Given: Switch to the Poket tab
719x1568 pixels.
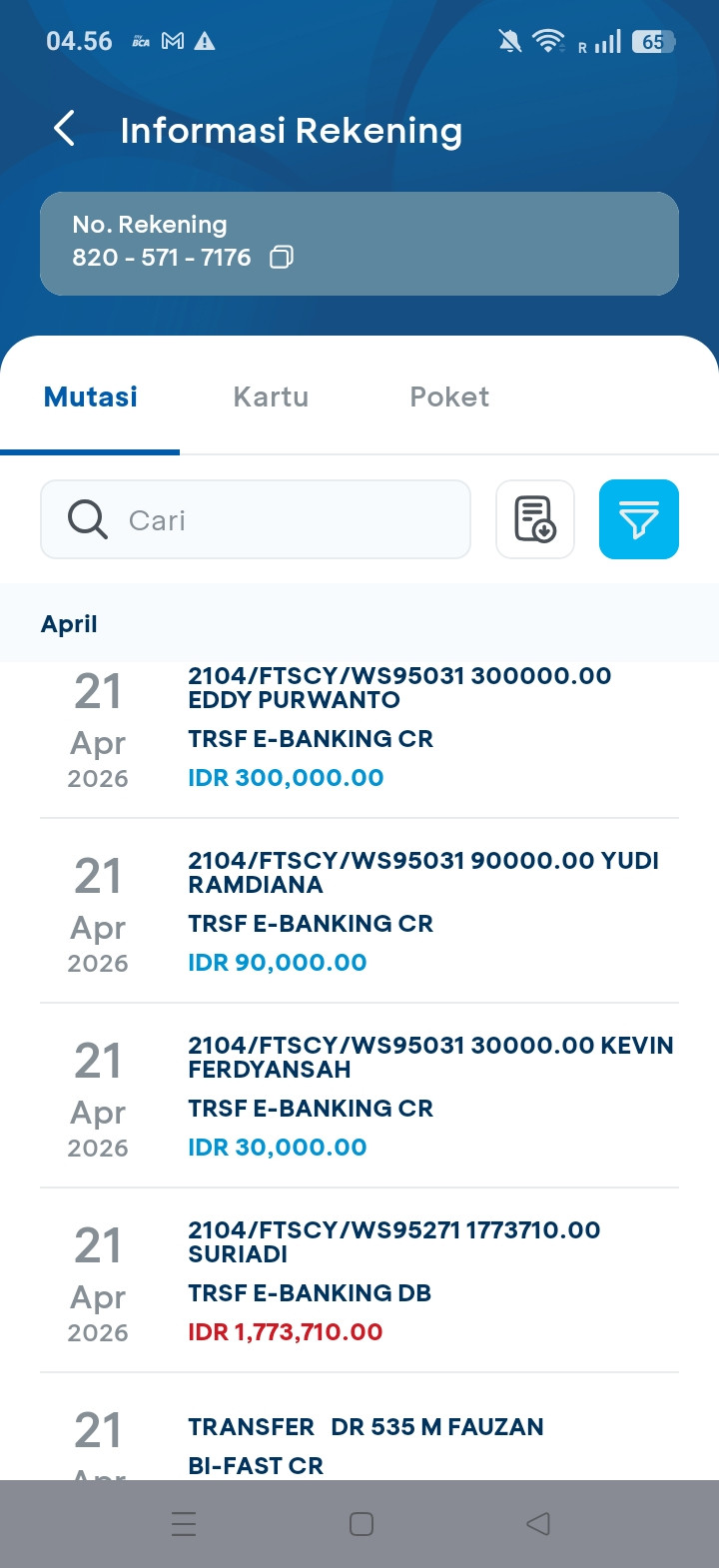Looking at the screenshot, I should click(449, 397).
